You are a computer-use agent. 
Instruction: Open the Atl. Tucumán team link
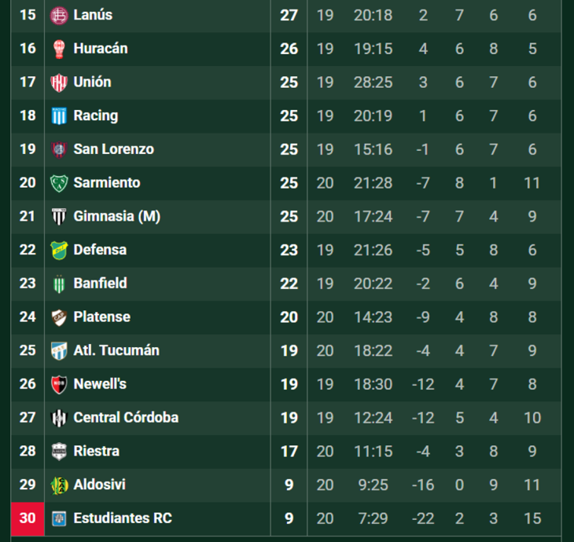click(x=116, y=350)
